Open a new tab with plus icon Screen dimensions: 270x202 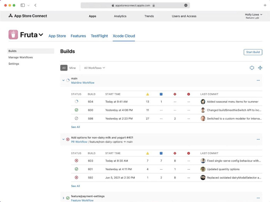click(265, 5)
